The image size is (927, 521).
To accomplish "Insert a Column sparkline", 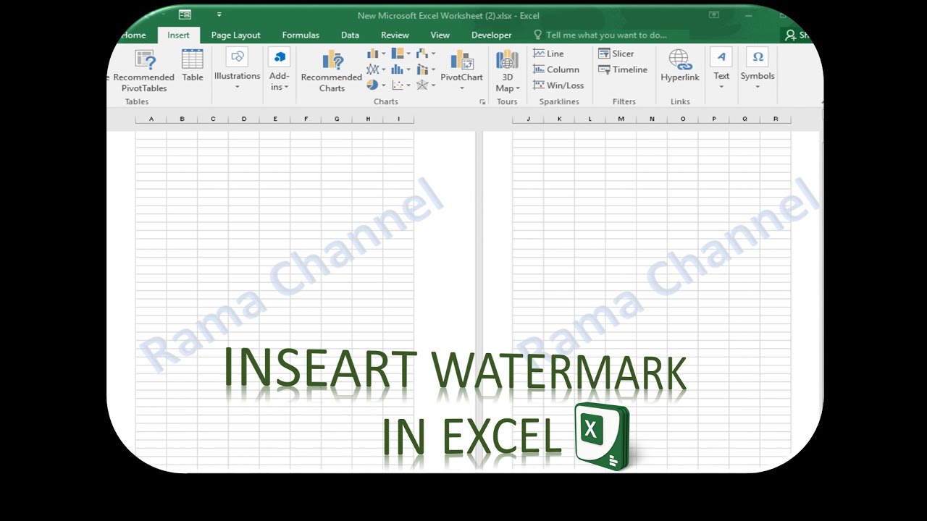I will point(556,69).
